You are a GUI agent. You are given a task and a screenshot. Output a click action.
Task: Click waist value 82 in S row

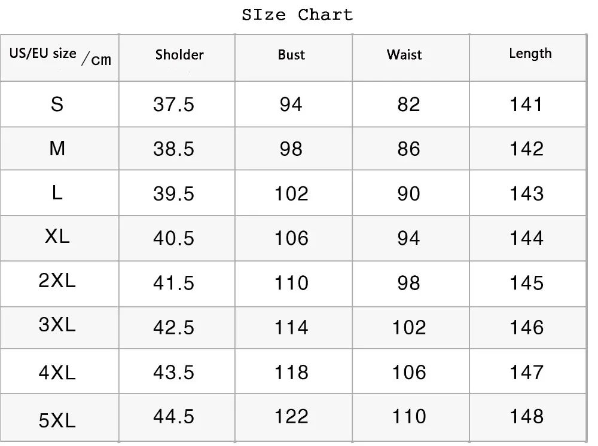[409, 105]
